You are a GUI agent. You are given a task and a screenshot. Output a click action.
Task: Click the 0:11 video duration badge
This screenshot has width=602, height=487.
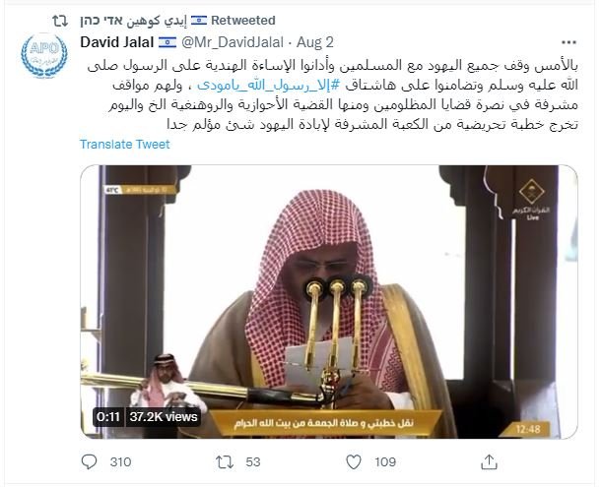point(108,417)
